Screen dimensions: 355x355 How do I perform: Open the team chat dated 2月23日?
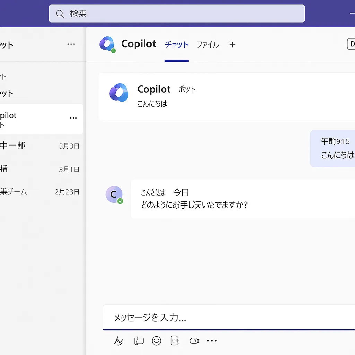[40, 192]
